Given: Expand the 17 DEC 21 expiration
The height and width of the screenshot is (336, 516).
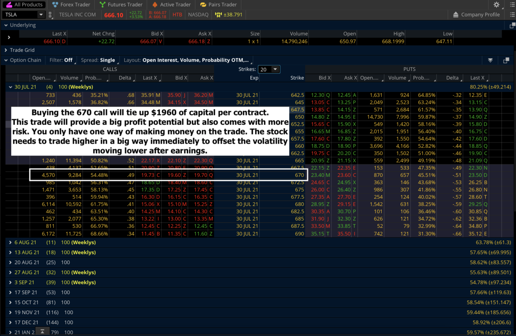Looking at the screenshot, I should click(10, 322).
